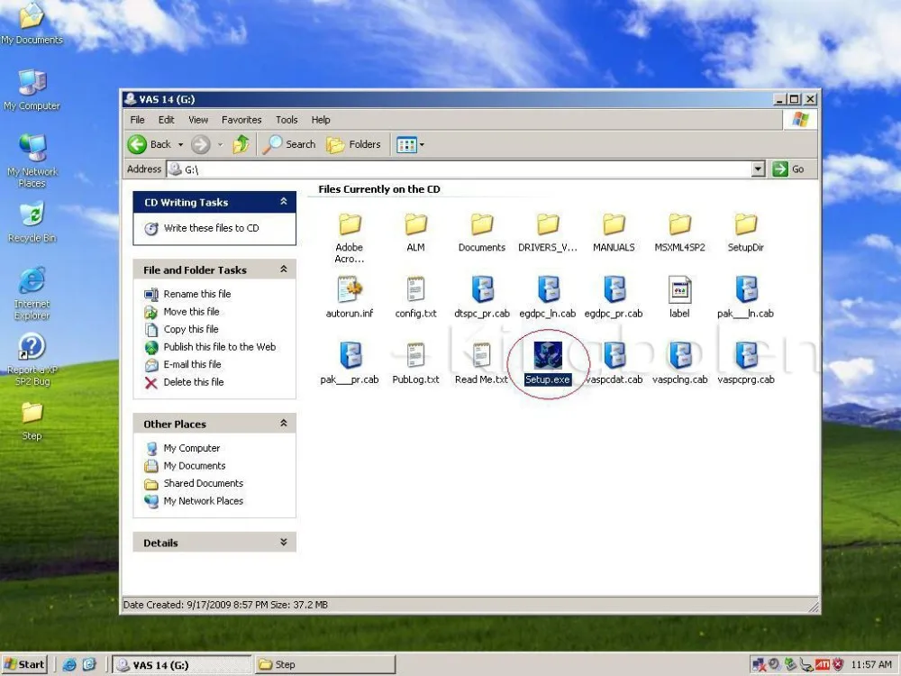Viewport: 901px width, 676px height.
Task: Click E-mail this file
Action: point(192,364)
